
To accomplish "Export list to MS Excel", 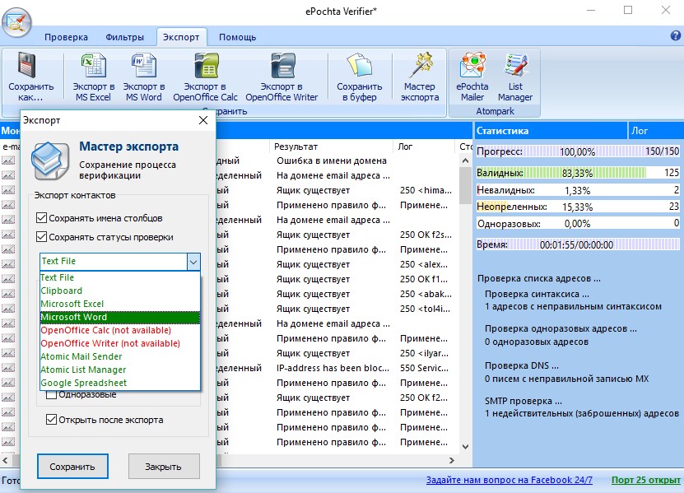I will point(93,77).
